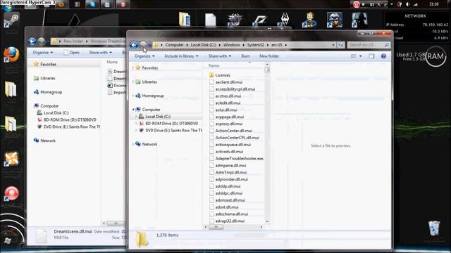This screenshot has width=451, height=253.
Task: Click vertical scrollbar thumb in file list
Action: tap(267, 70)
